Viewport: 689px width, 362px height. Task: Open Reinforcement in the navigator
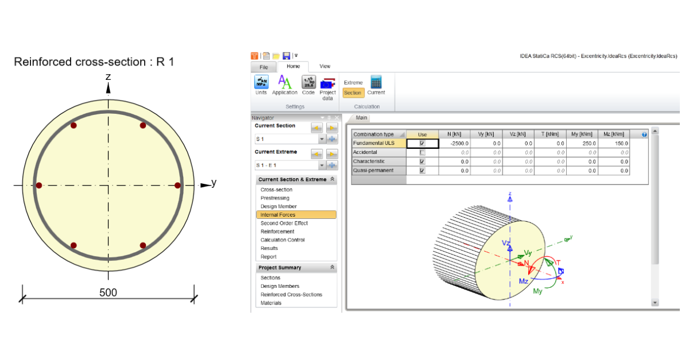tap(278, 232)
